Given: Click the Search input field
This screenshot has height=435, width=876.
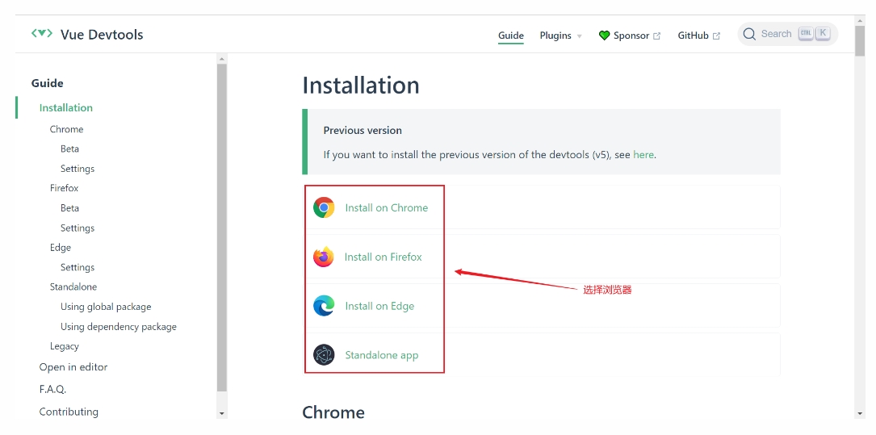Looking at the screenshot, I should (x=777, y=34).
